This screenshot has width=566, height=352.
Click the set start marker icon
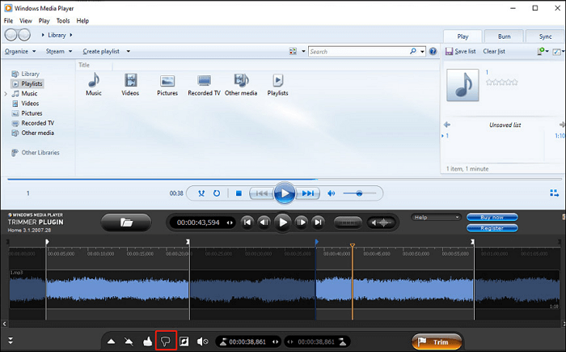click(x=223, y=341)
